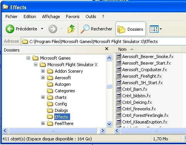Select file Cntrl_fireworks.fx

(x=139, y=109)
